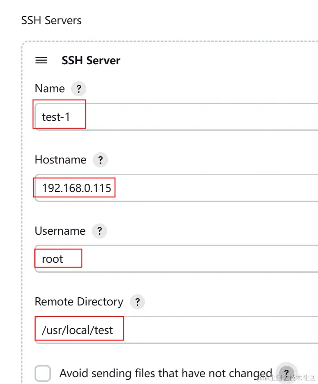The image size is (318, 384).
Task: Focus the Name field containing test-1
Action: click(x=176, y=117)
